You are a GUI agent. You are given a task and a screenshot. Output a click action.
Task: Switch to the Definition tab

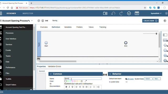[x=56, y=27]
